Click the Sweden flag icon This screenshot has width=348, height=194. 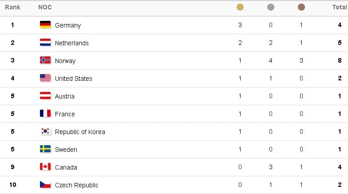point(45,149)
